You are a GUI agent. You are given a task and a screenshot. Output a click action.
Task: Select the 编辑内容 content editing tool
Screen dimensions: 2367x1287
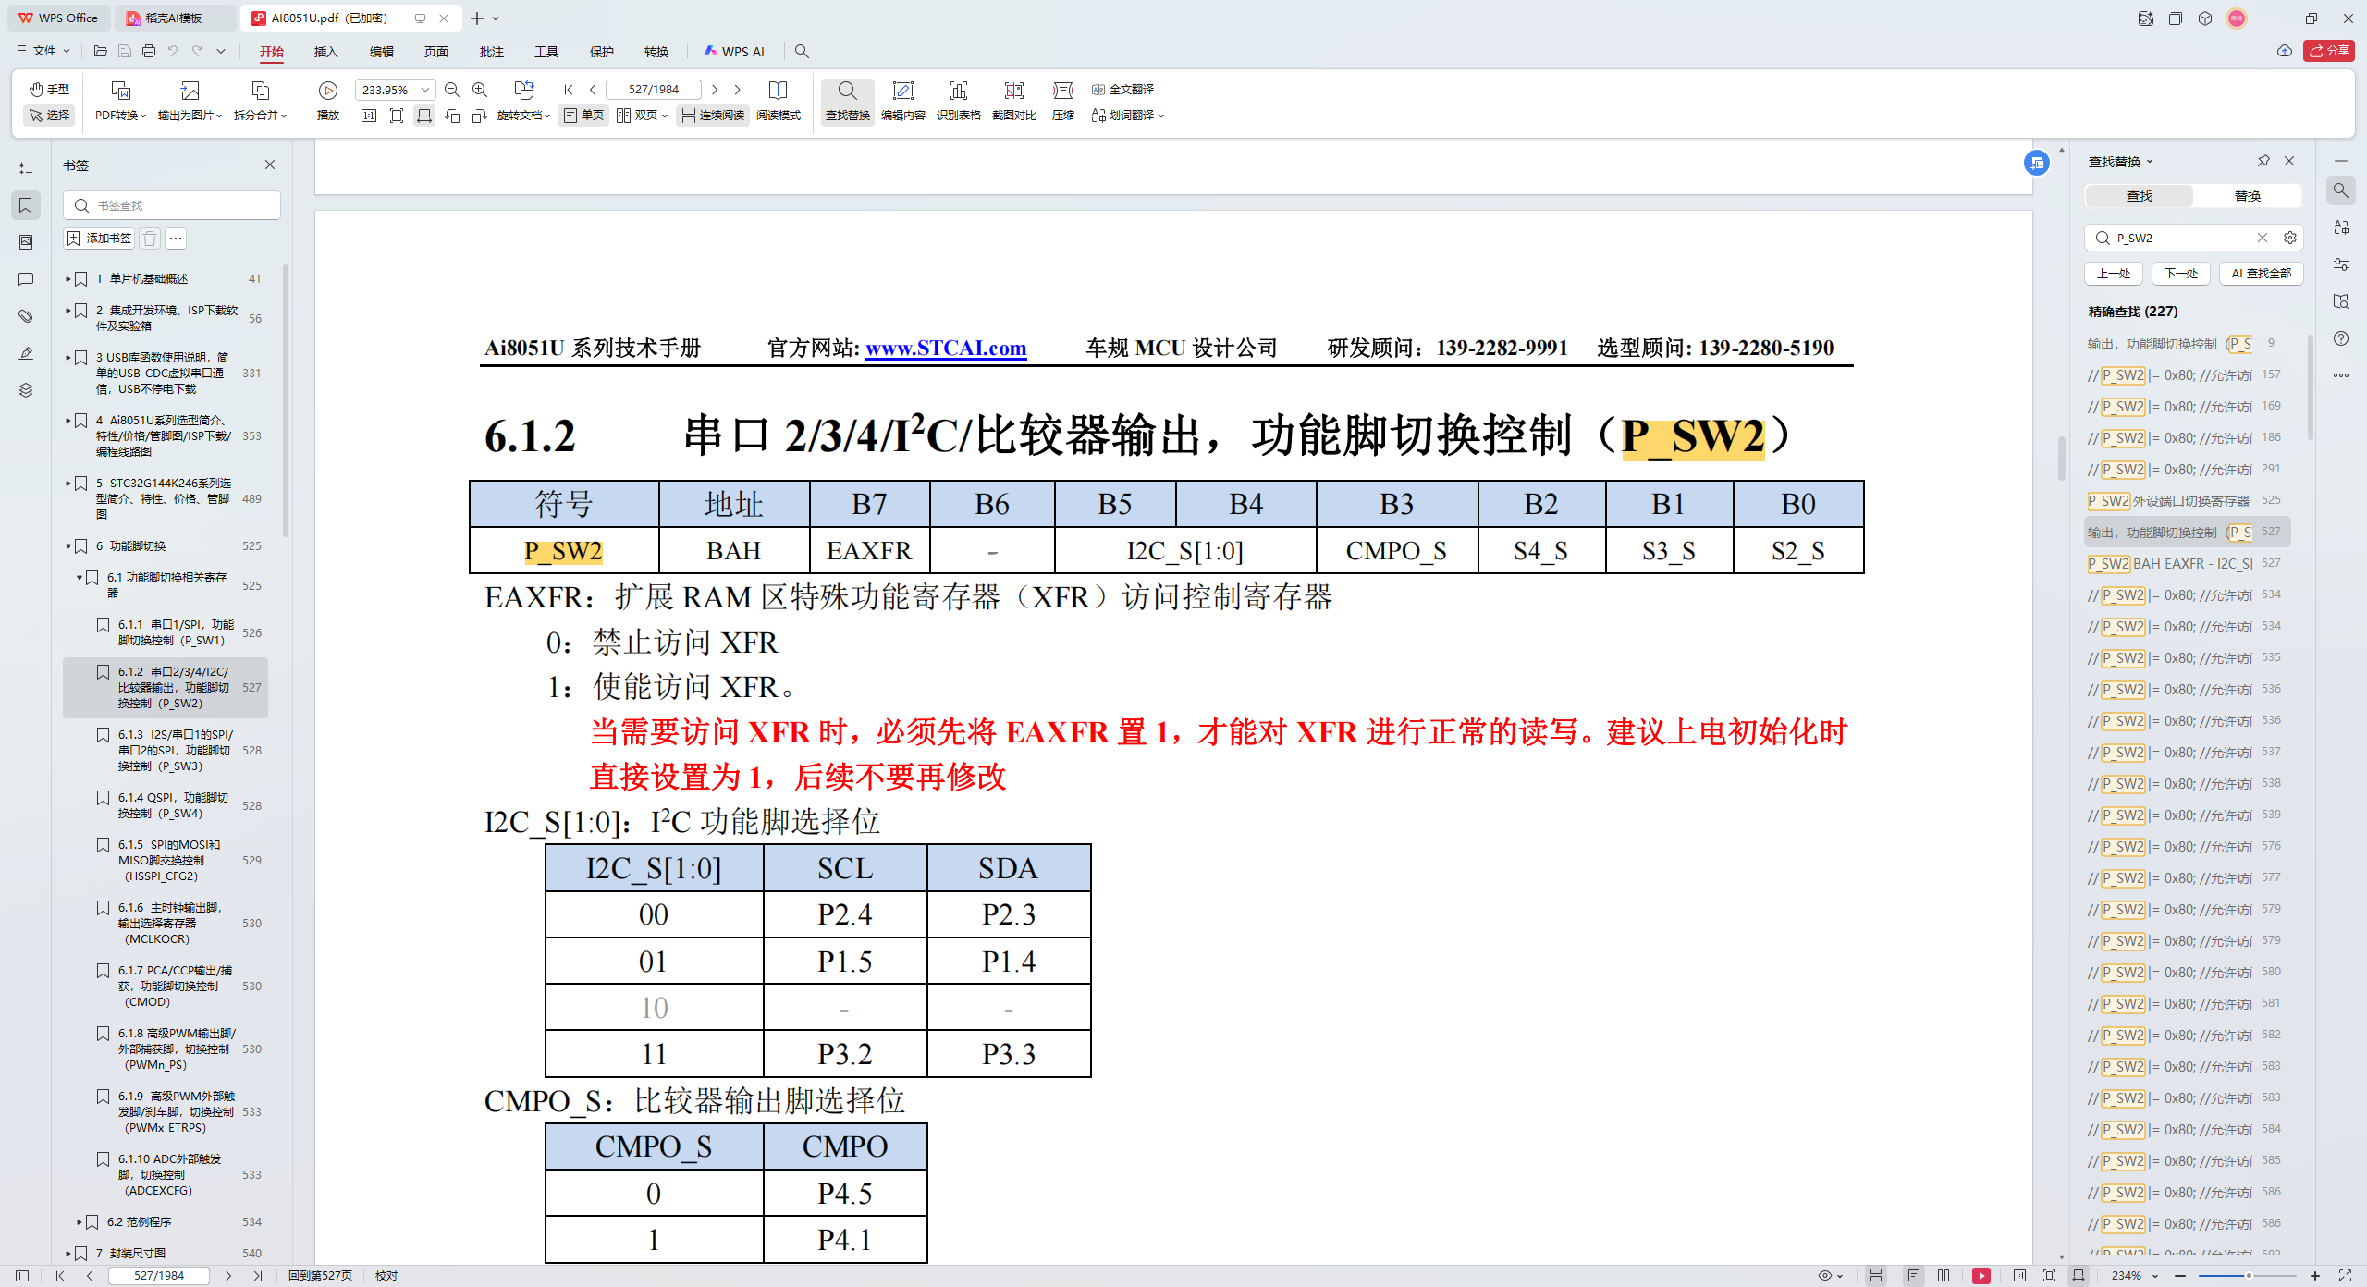point(903,102)
